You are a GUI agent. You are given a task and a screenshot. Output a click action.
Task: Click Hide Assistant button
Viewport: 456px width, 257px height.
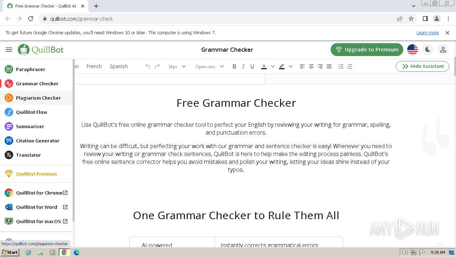click(423, 66)
